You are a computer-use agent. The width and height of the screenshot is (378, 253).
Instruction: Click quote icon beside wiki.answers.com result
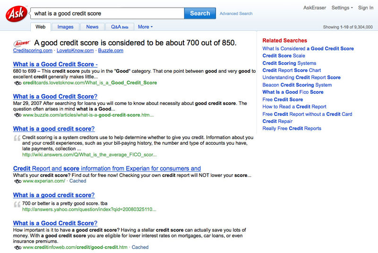pyautogui.click(x=17, y=138)
